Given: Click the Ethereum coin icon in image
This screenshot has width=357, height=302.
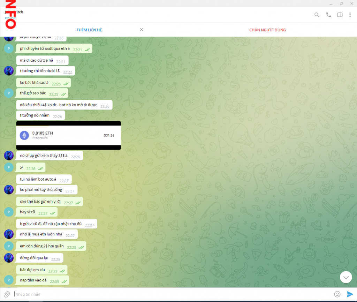Looking at the screenshot, I should 24,135.
